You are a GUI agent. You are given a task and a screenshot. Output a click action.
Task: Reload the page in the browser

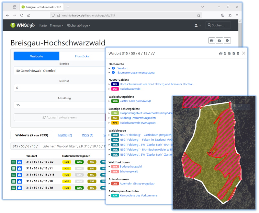point(22,15)
